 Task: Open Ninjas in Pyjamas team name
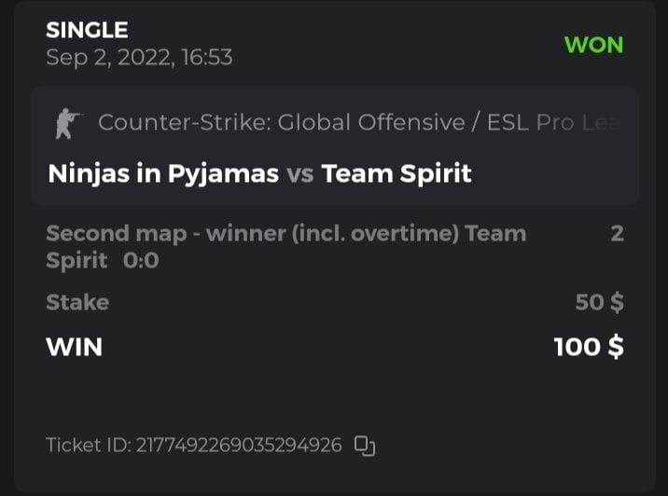[x=163, y=173]
